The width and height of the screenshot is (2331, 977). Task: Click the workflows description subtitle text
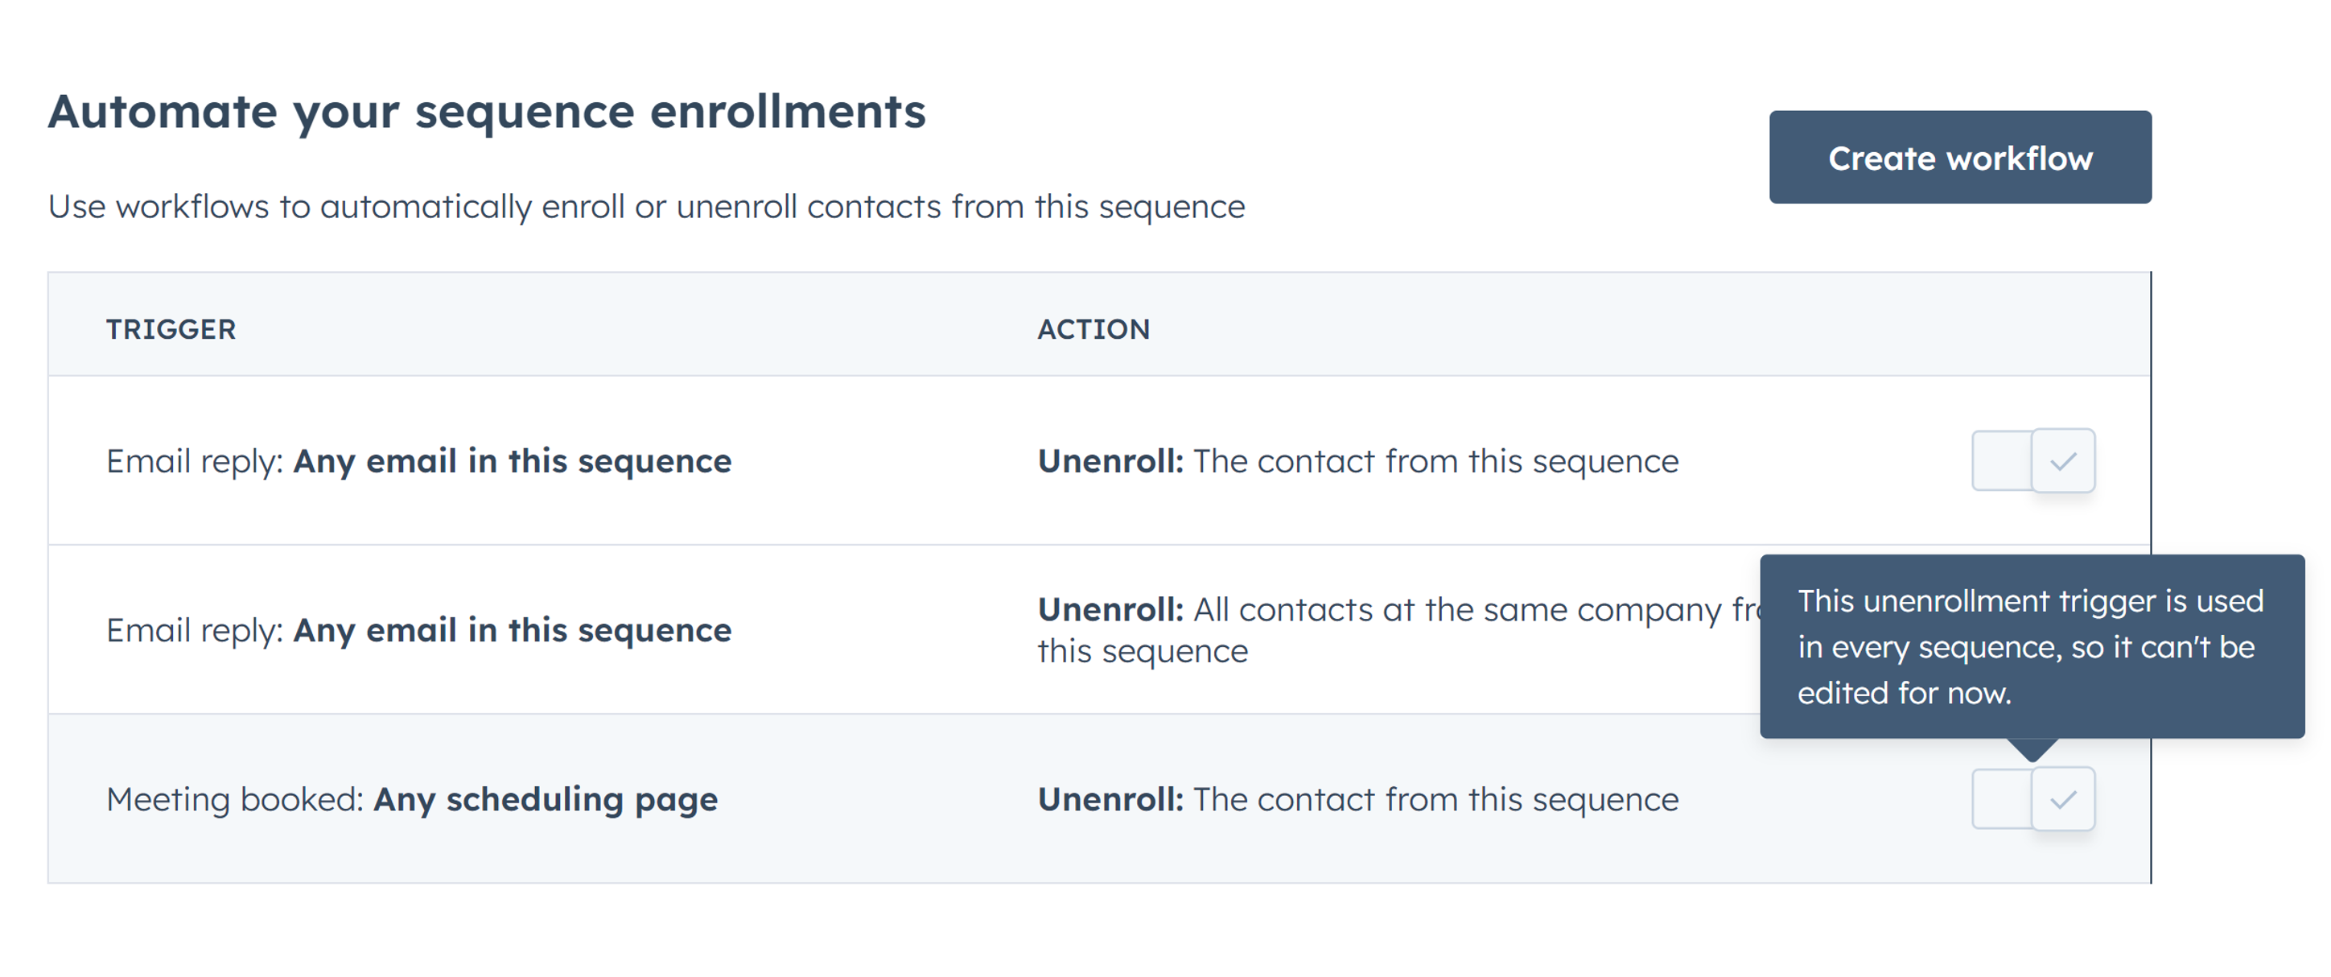click(646, 207)
